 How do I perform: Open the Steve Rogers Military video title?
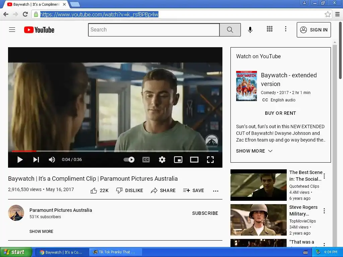[x=303, y=210]
